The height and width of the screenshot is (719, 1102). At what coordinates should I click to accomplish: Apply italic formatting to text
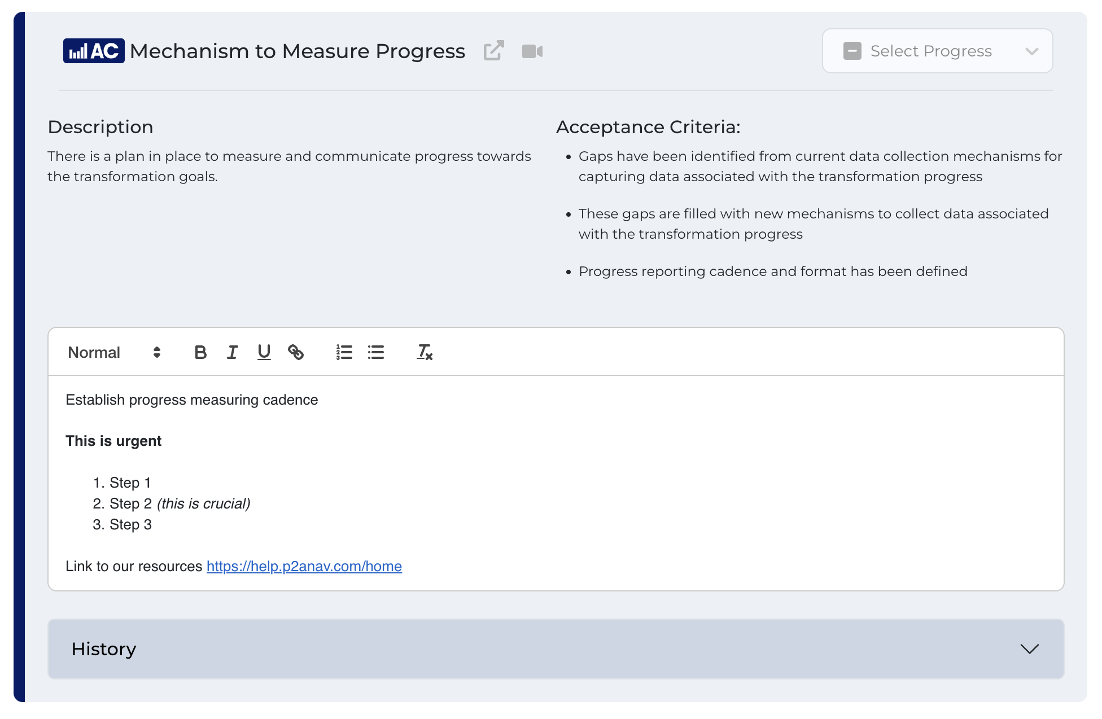coord(232,352)
